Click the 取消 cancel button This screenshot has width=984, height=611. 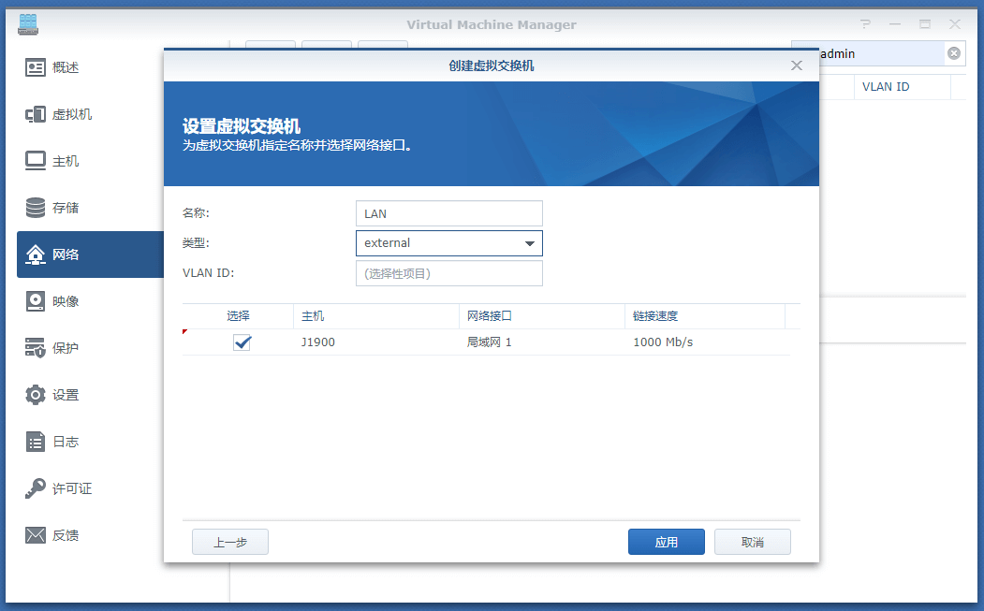tap(753, 542)
